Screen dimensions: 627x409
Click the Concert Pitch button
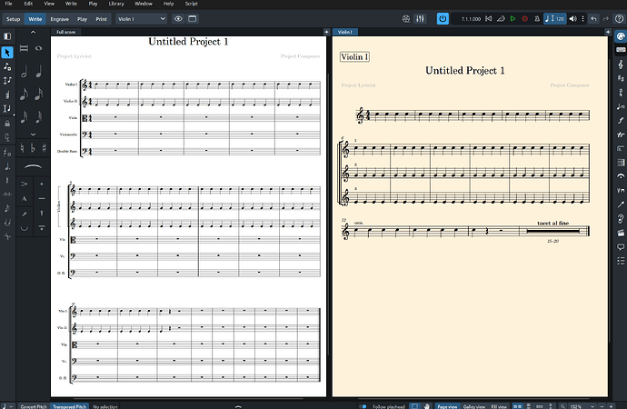(x=34, y=405)
